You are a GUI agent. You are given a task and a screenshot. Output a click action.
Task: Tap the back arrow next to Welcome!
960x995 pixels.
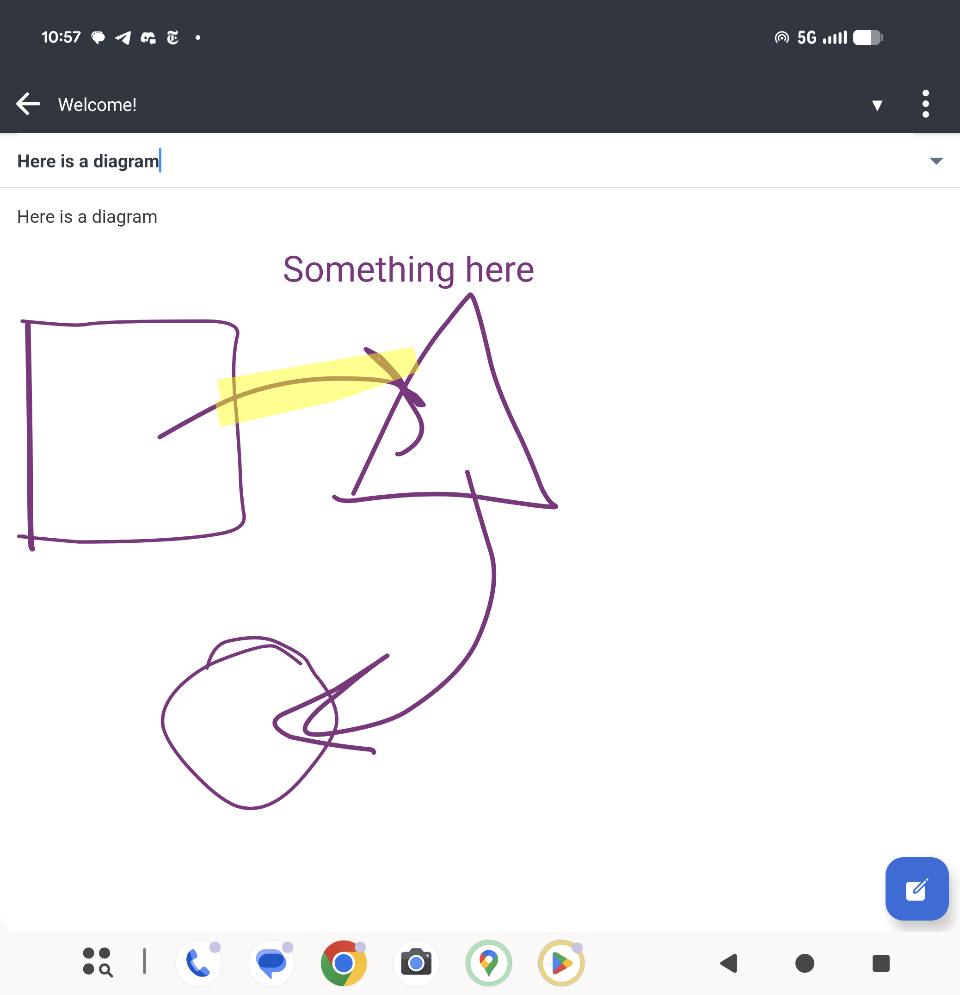pos(28,104)
